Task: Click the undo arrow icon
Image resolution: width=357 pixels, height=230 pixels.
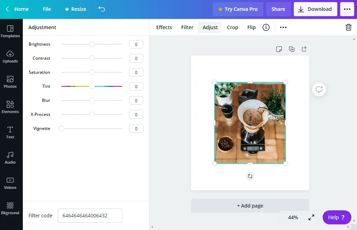Action: point(102,9)
